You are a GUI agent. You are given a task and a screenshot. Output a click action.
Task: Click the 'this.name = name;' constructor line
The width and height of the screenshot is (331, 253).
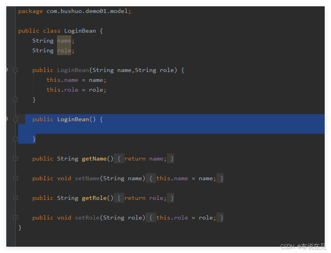(x=76, y=80)
